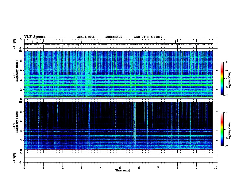Click the "Time (min)" axis label
The image size is (243, 188).
(x=123, y=170)
